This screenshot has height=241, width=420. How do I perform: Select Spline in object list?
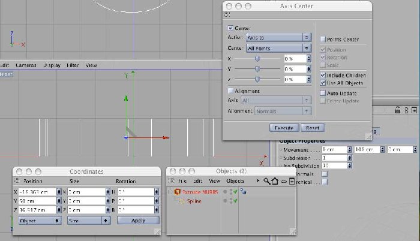(194, 201)
